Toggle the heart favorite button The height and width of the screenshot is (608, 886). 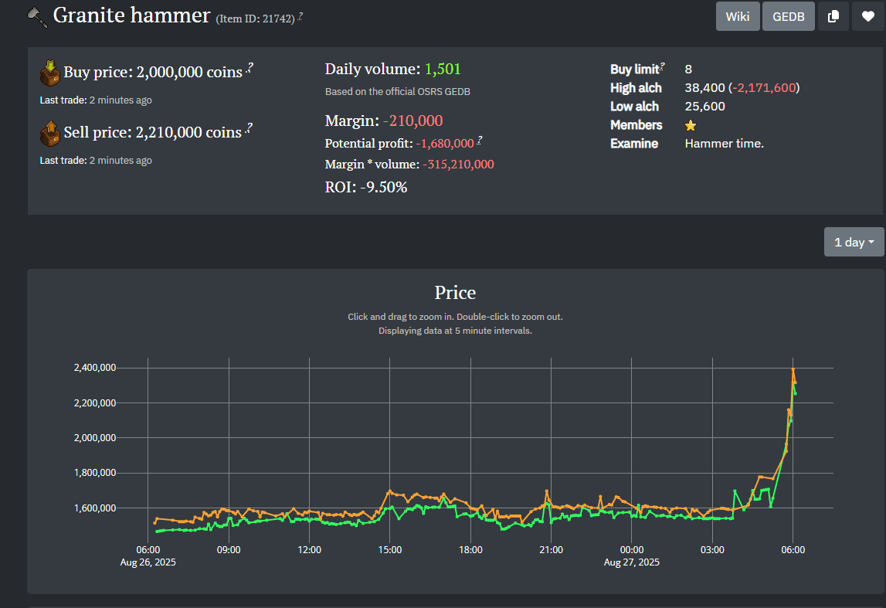tap(867, 16)
